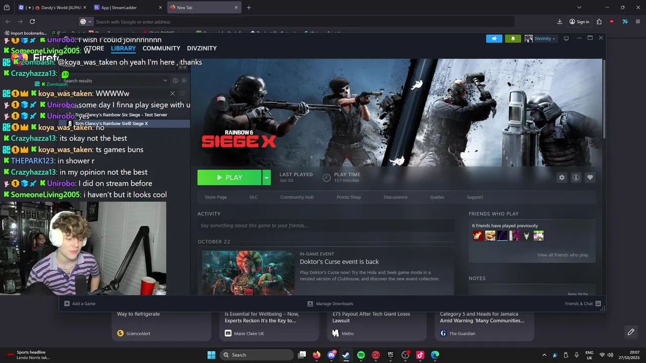Open 'Doktor's Curse event is back' headline

coord(339,262)
